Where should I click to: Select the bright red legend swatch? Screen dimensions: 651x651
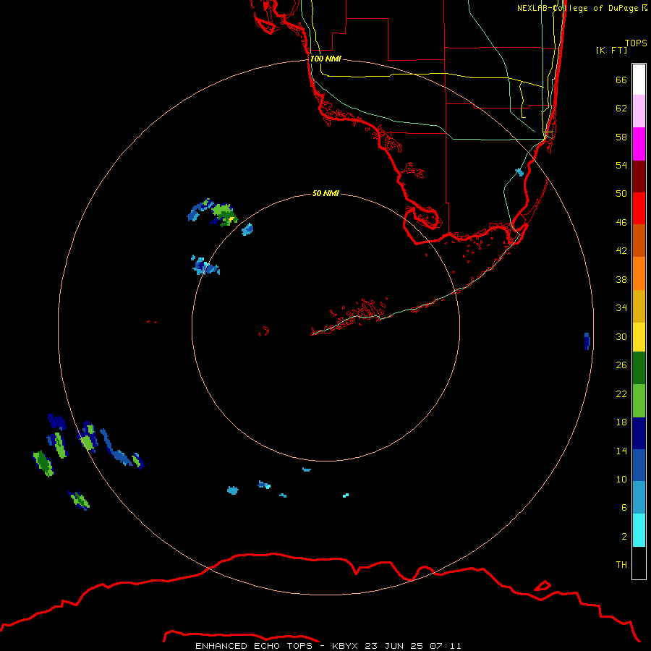tap(639, 208)
